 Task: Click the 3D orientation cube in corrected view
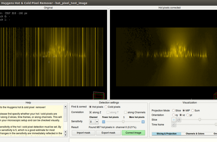click(215, 95)
